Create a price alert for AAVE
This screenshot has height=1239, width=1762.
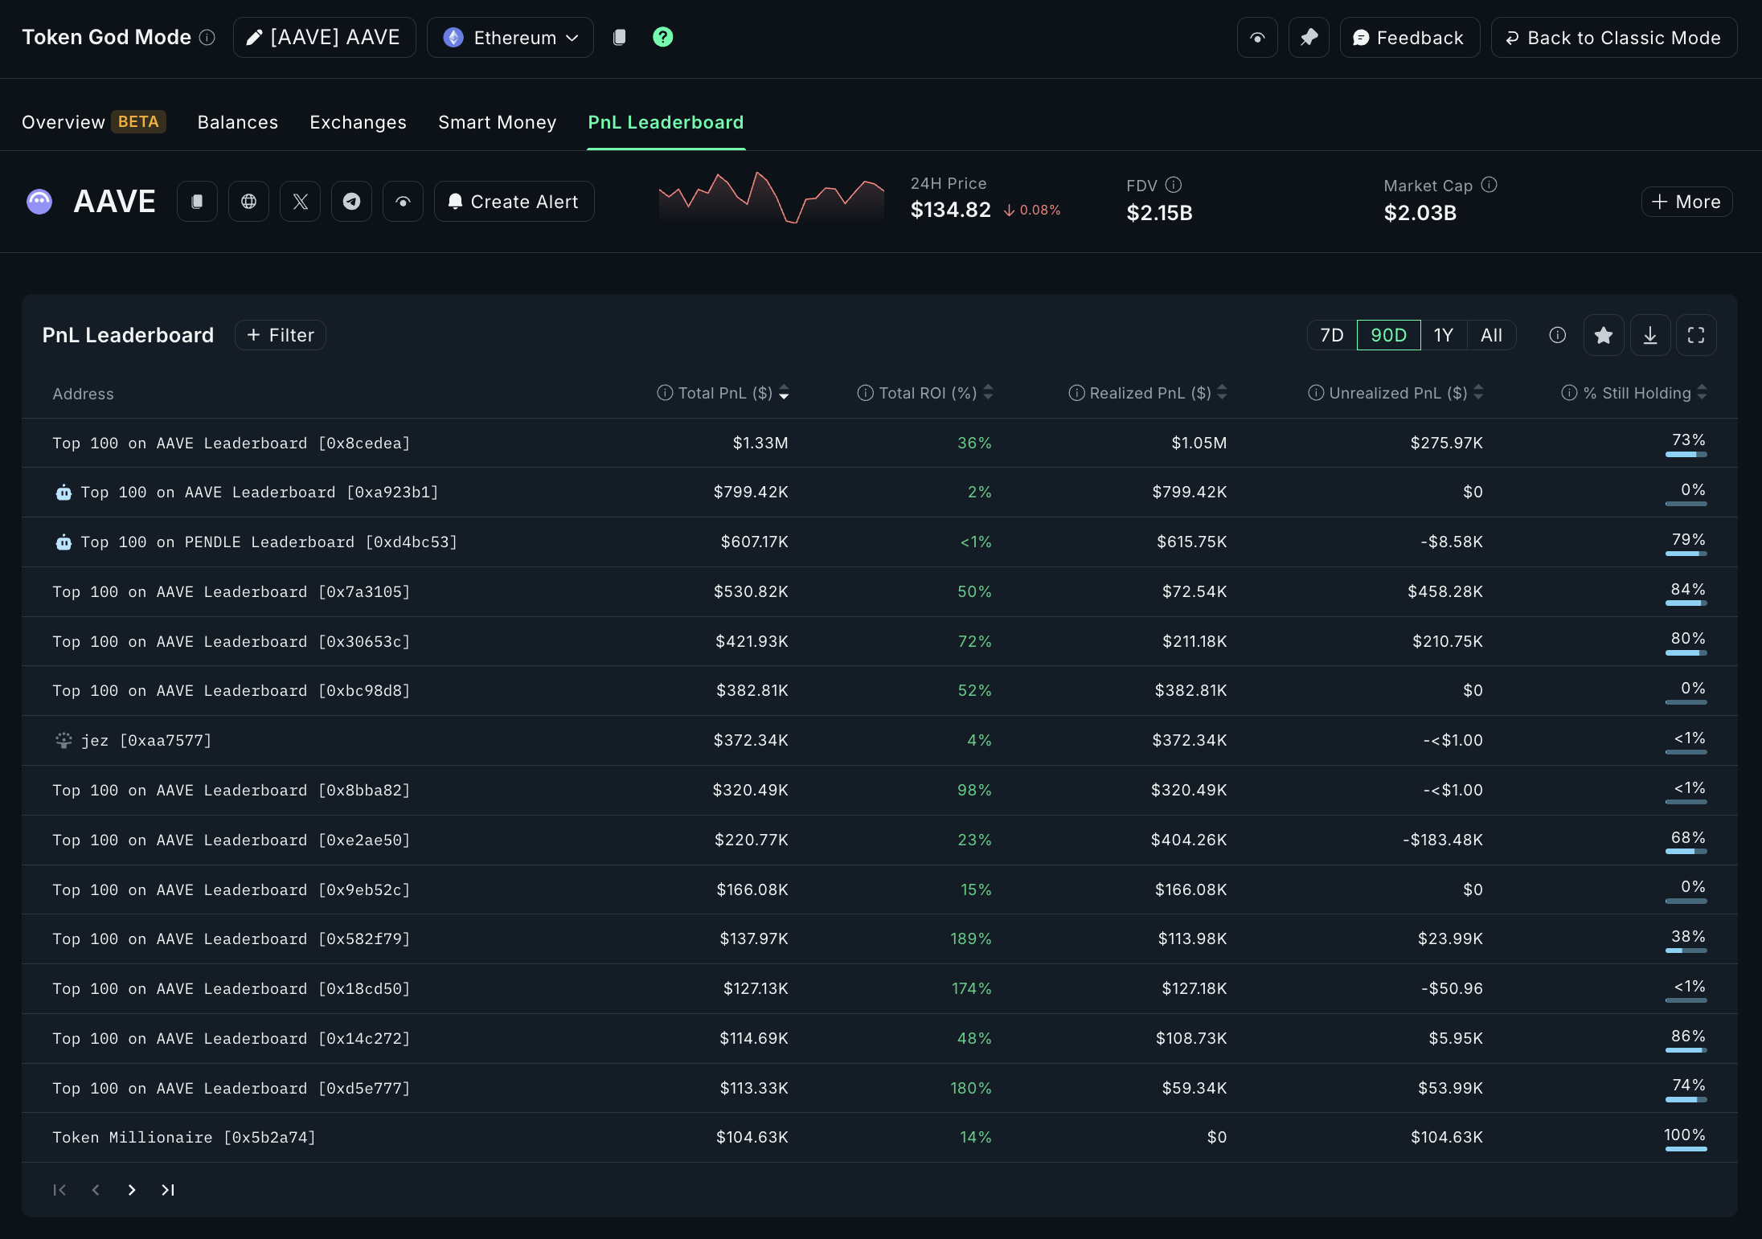pyautogui.click(x=514, y=201)
